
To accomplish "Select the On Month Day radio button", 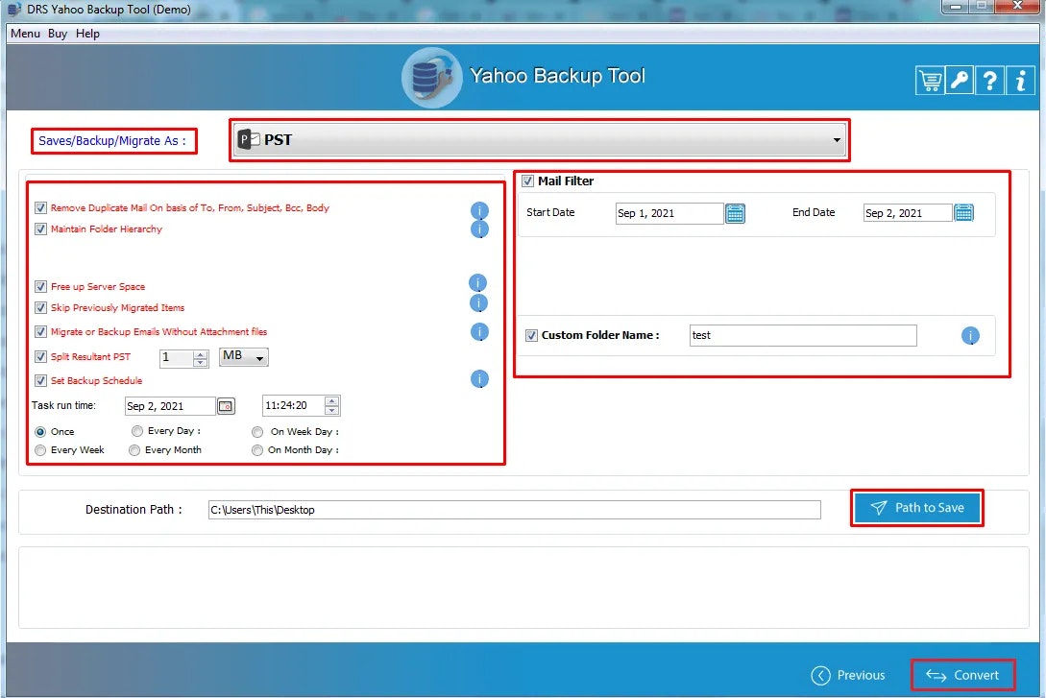I will 257,450.
